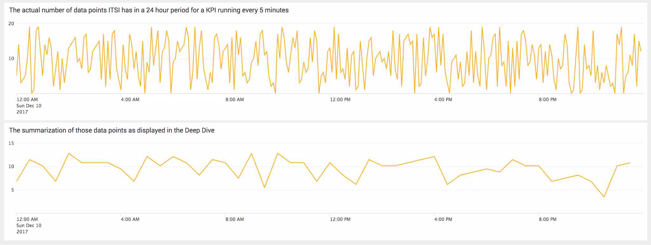Click the 12:00 AM label on the actual data points chart
Viewport: 651px width, 245px height.
[27, 100]
